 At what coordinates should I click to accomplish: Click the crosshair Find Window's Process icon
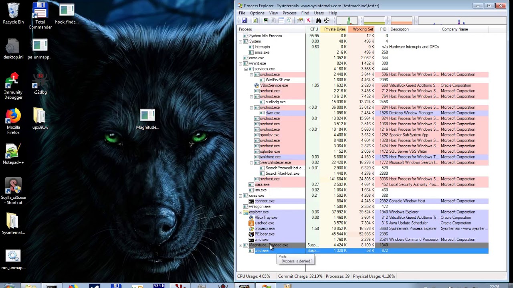(327, 20)
